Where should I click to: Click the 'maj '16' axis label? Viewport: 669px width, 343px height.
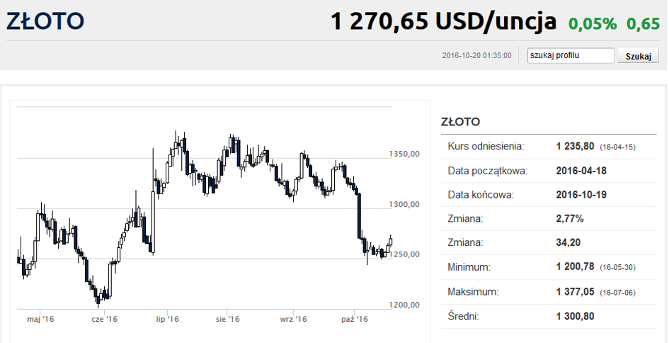click(40, 319)
